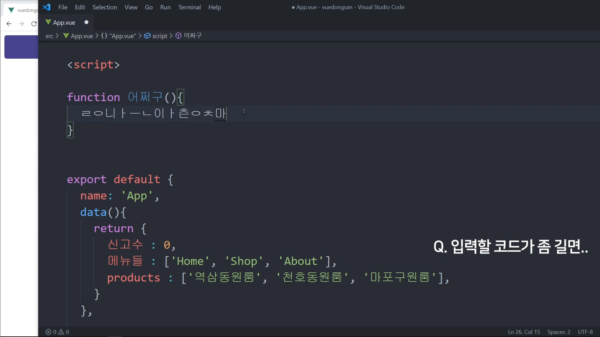
Task: Open the Terminal menu
Action: (189, 7)
